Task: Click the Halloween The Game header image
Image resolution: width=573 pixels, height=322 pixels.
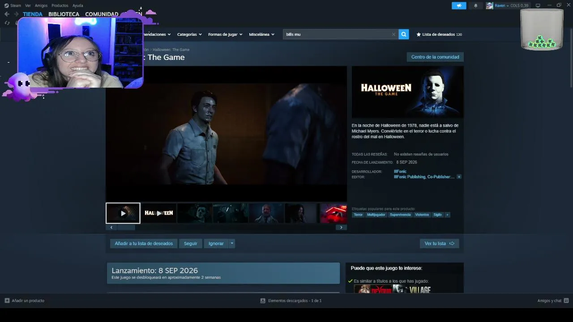Action: [407, 92]
